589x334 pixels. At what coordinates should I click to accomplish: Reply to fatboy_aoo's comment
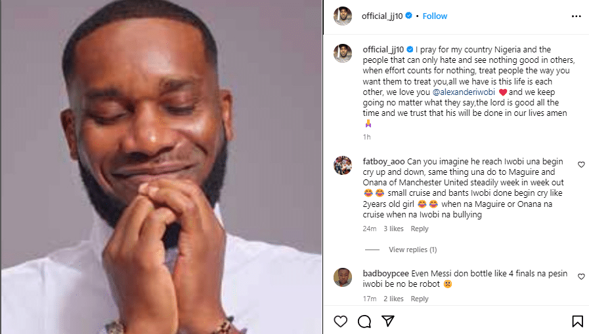pos(419,229)
